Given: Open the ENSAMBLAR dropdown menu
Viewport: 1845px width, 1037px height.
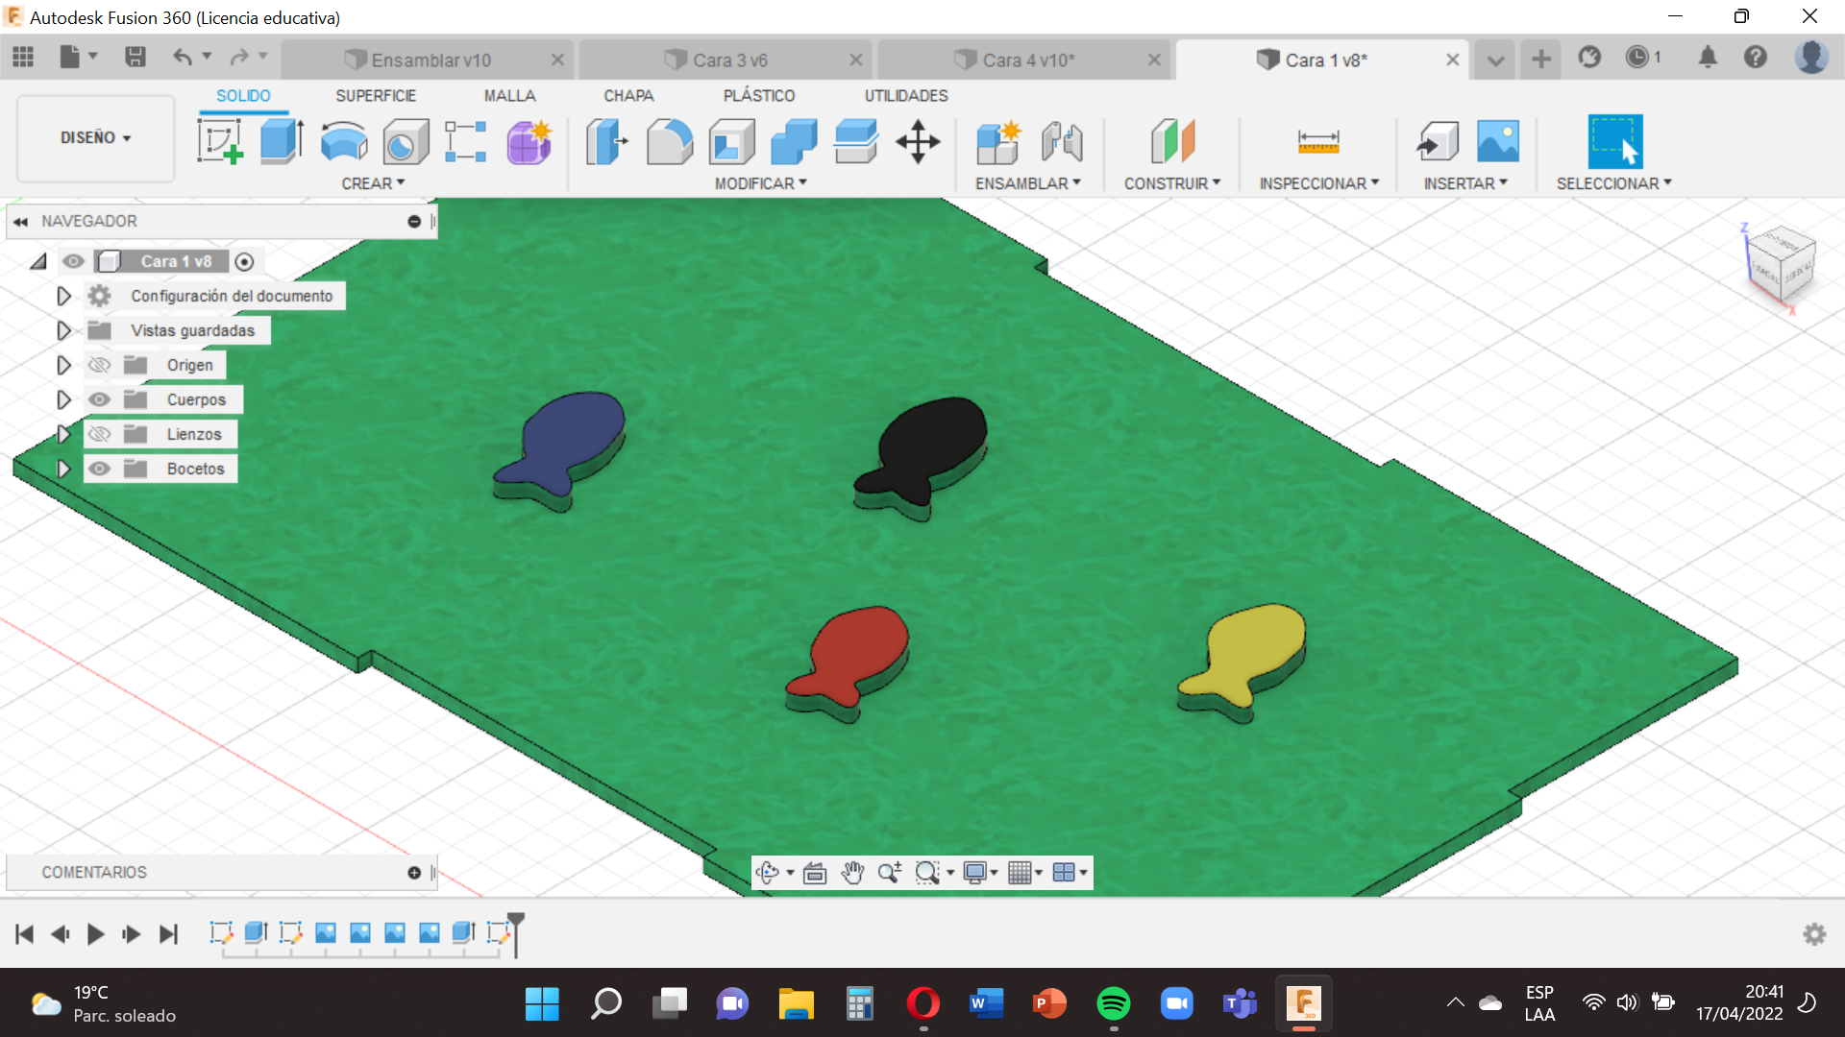Looking at the screenshot, I should 1028,183.
